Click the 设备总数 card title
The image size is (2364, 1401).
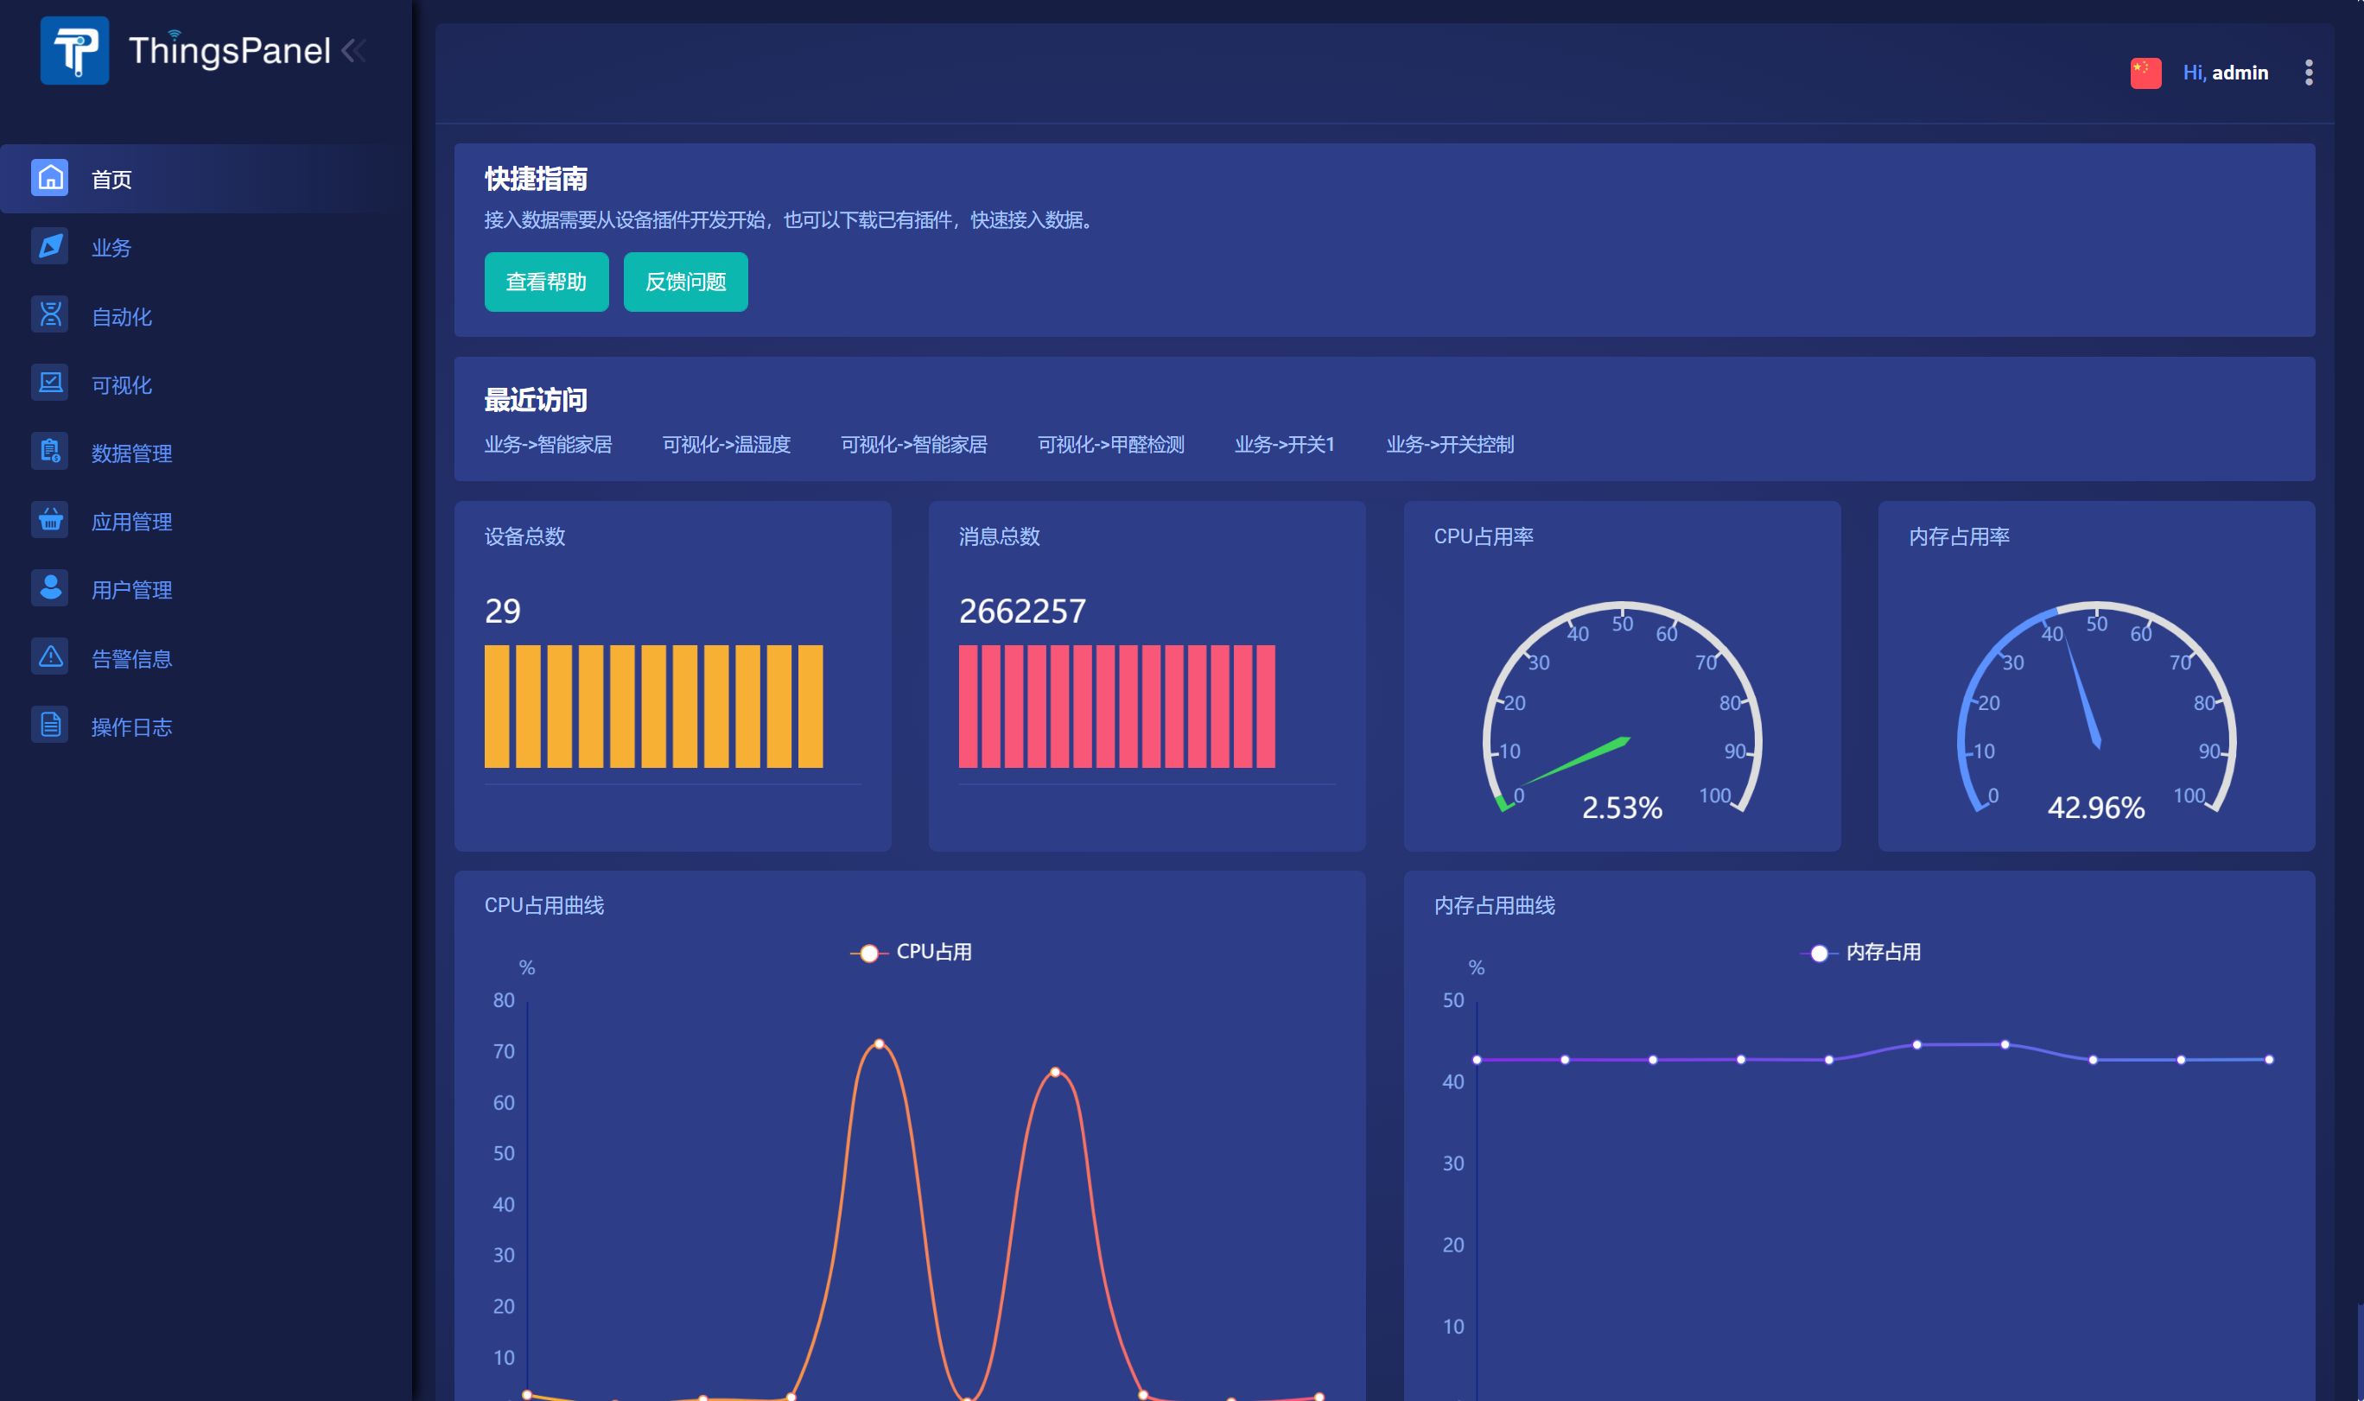click(x=525, y=536)
